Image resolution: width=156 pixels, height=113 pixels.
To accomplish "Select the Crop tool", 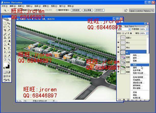I will [x=5, y=30].
